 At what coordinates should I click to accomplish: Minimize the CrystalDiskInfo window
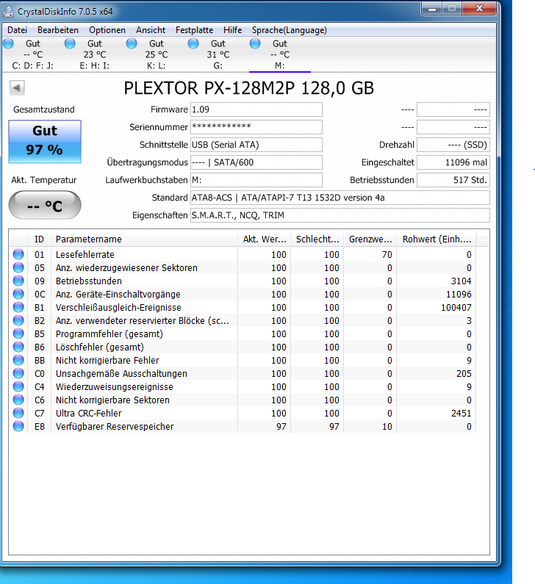pos(432,9)
